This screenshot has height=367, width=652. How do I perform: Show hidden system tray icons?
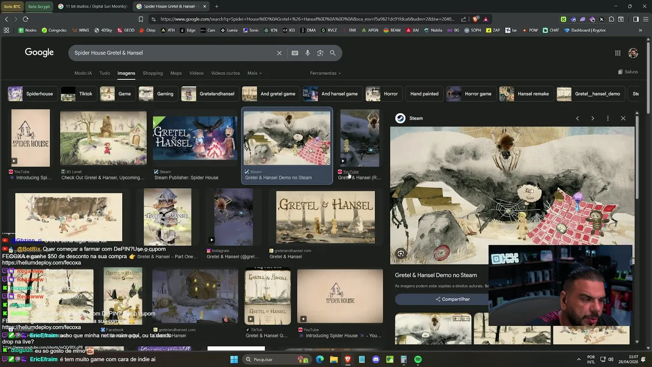(579, 359)
